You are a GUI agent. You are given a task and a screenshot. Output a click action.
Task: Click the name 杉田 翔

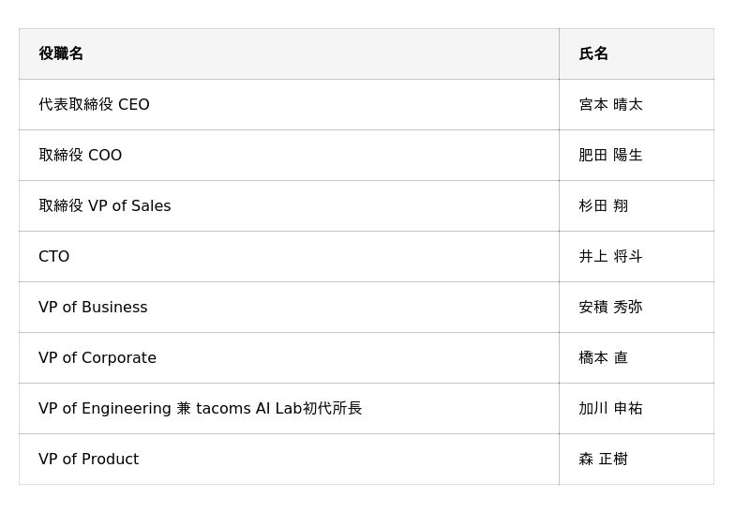click(603, 206)
